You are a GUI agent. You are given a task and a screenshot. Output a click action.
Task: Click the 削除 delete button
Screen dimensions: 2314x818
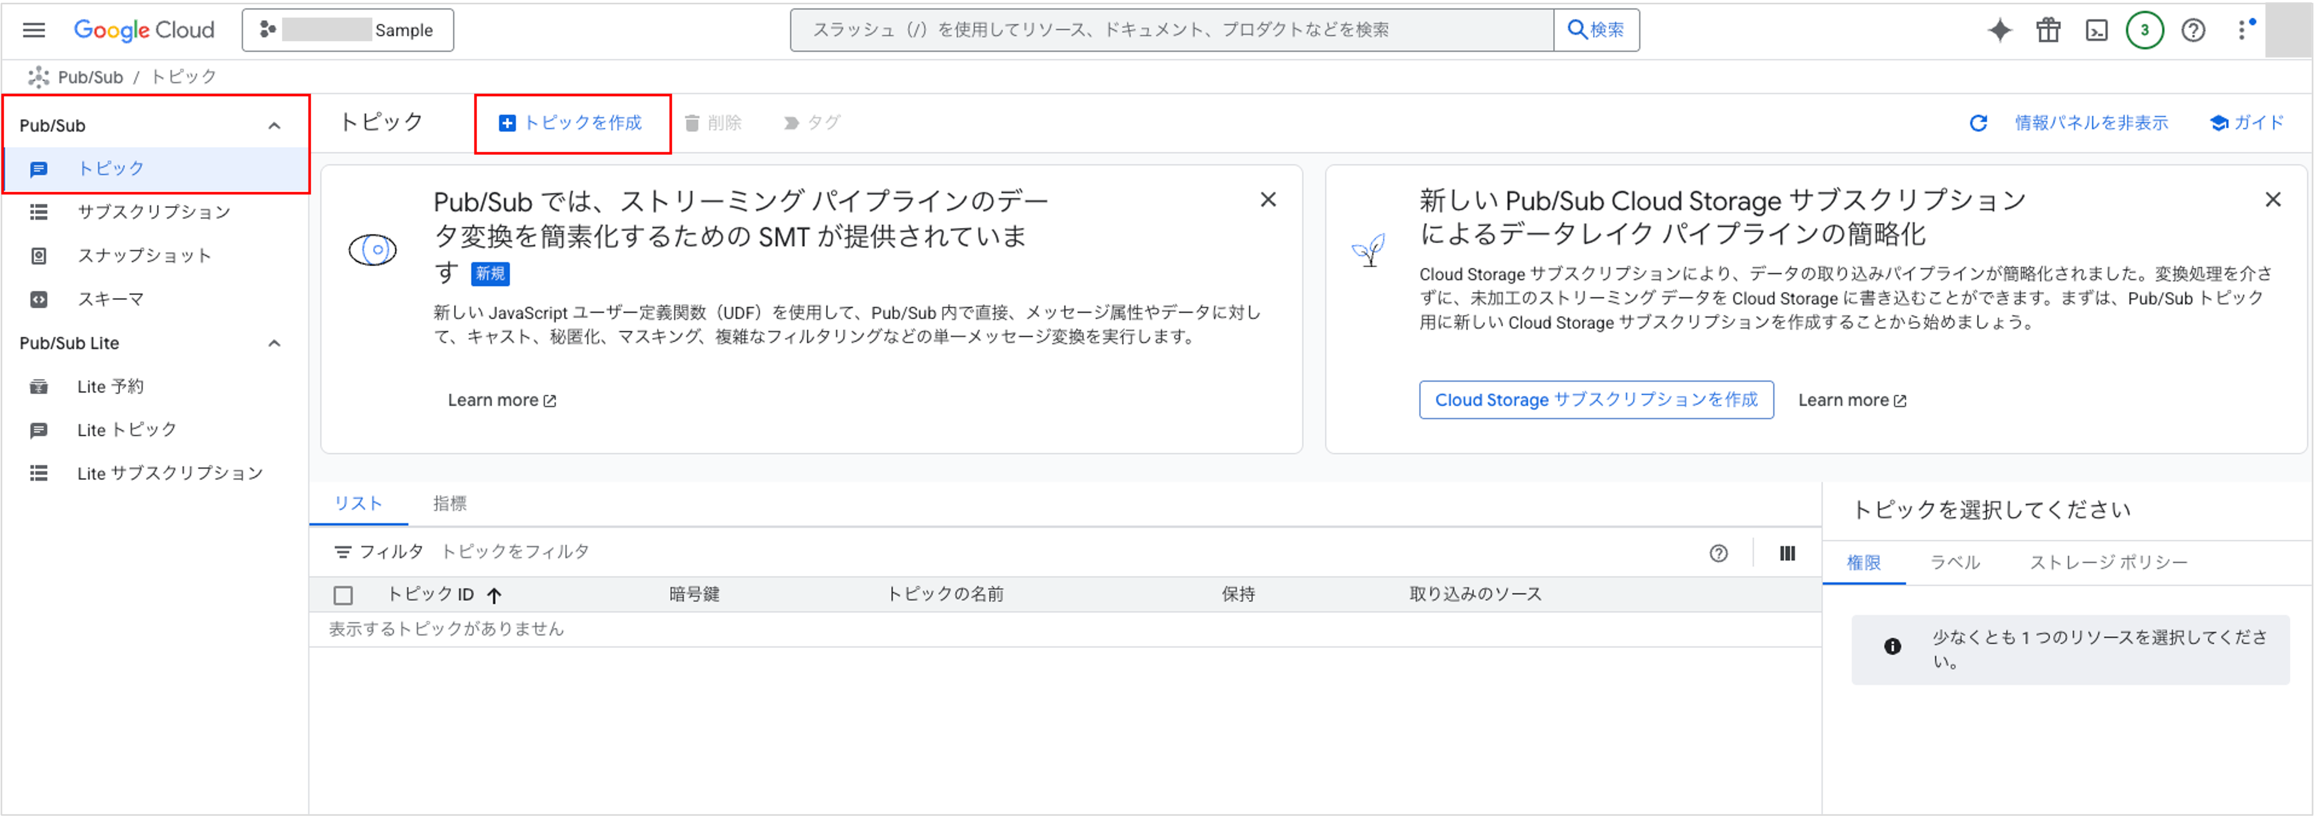[713, 123]
